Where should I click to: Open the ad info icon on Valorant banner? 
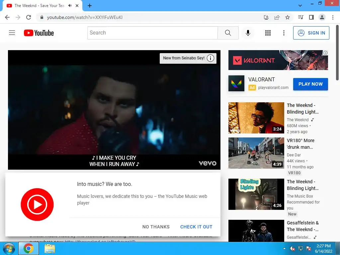[325, 53]
